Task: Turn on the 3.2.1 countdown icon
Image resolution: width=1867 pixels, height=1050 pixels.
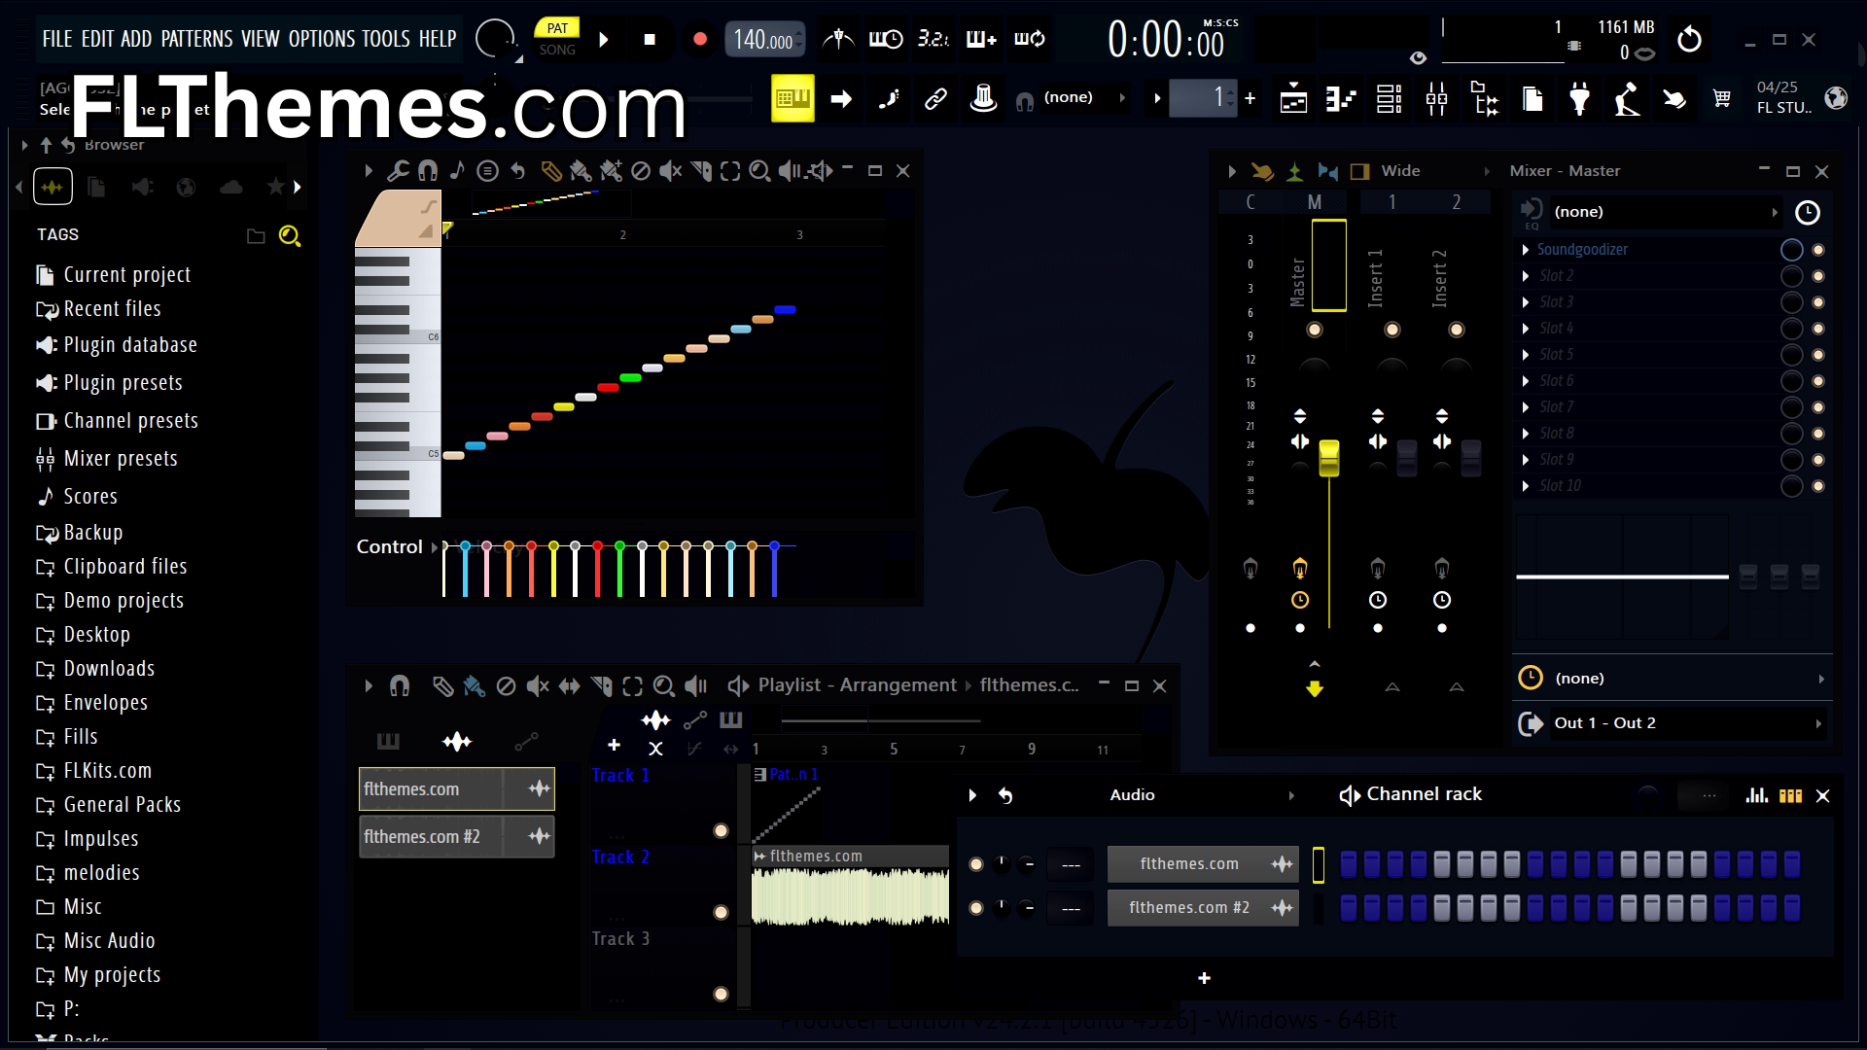Action: 933,40
